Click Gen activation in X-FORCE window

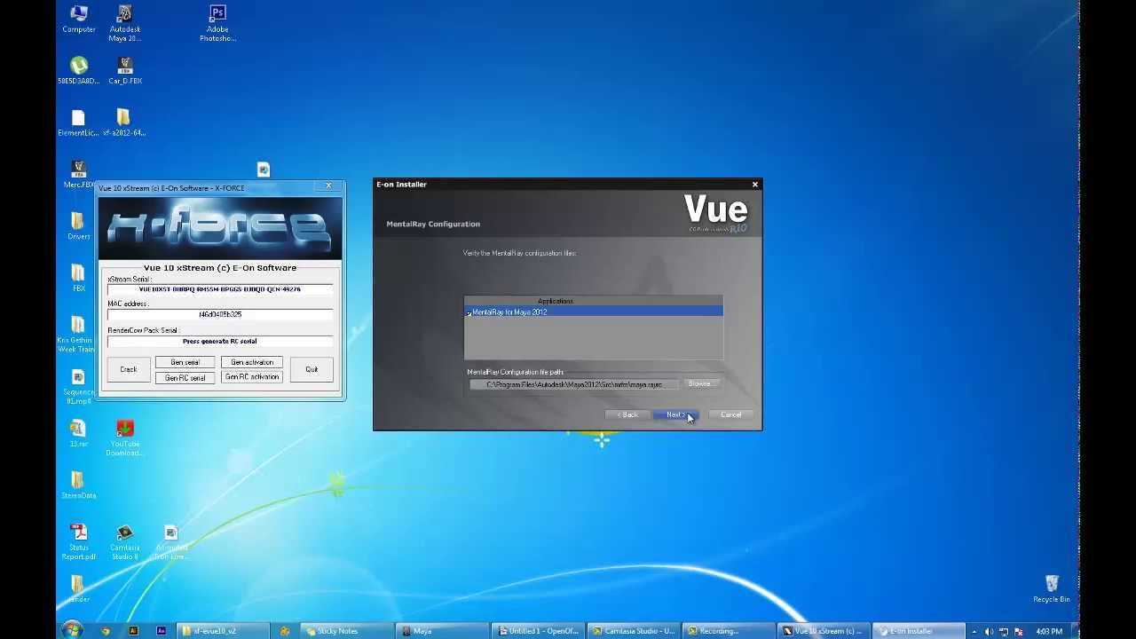[252, 362]
